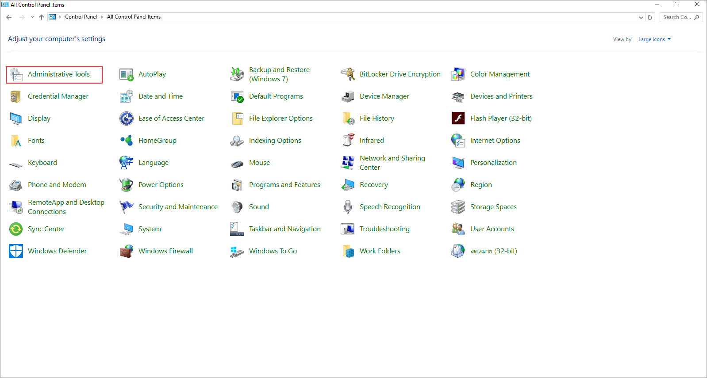Open the HomeGroup icon
Viewport: 707px width, 378px height.
(127, 141)
